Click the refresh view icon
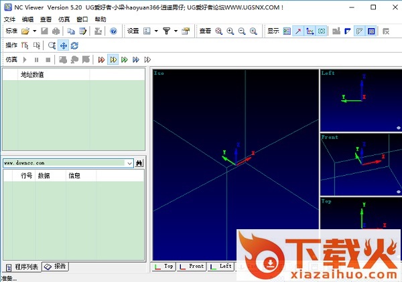Viewport: 402px width, 282px height. (x=74, y=45)
